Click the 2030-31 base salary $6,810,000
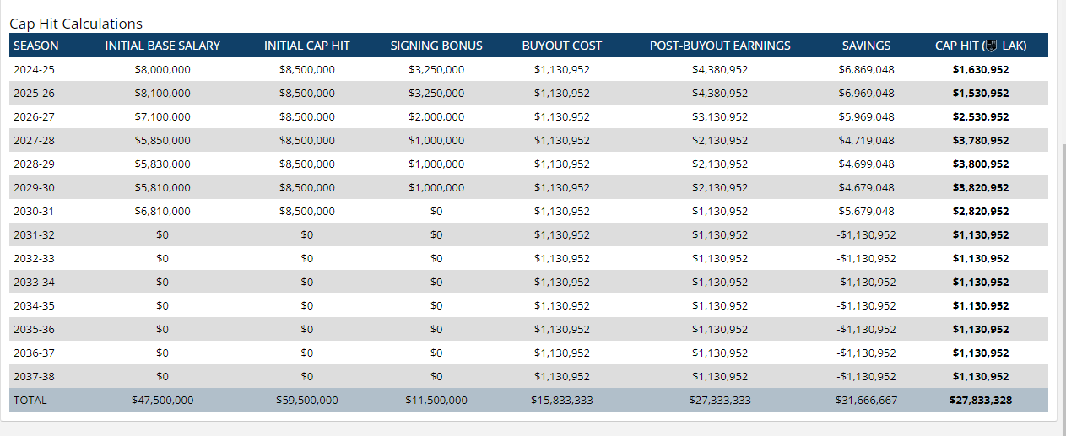This screenshot has height=436, width=1066. [x=163, y=211]
